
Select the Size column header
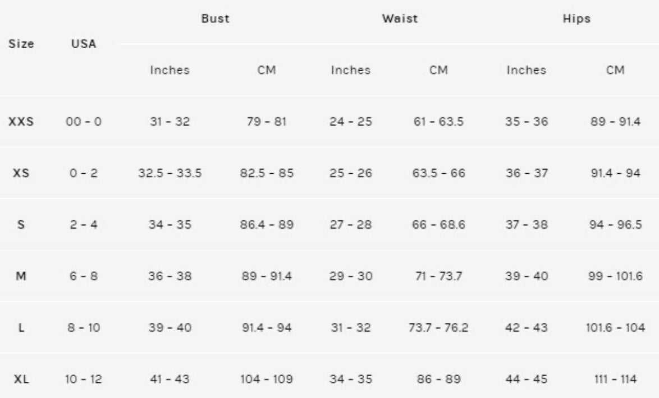pyautogui.click(x=21, y=44)
